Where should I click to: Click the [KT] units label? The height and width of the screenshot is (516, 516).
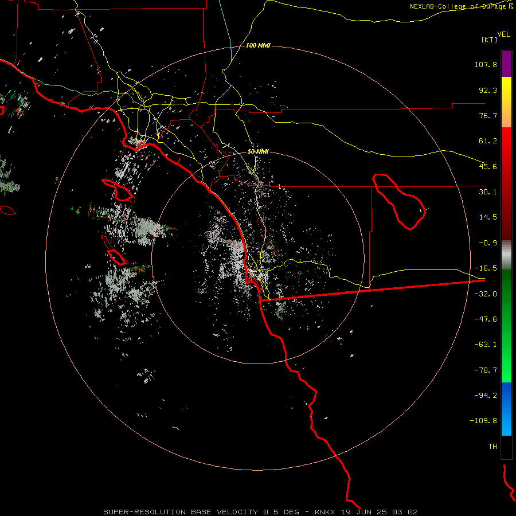pos(489,40)
